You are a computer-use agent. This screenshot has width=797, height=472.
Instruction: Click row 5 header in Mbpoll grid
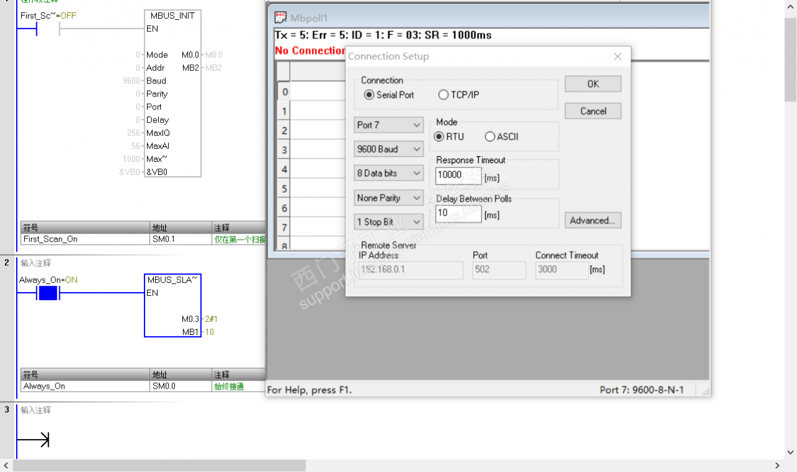click(283, 189)
